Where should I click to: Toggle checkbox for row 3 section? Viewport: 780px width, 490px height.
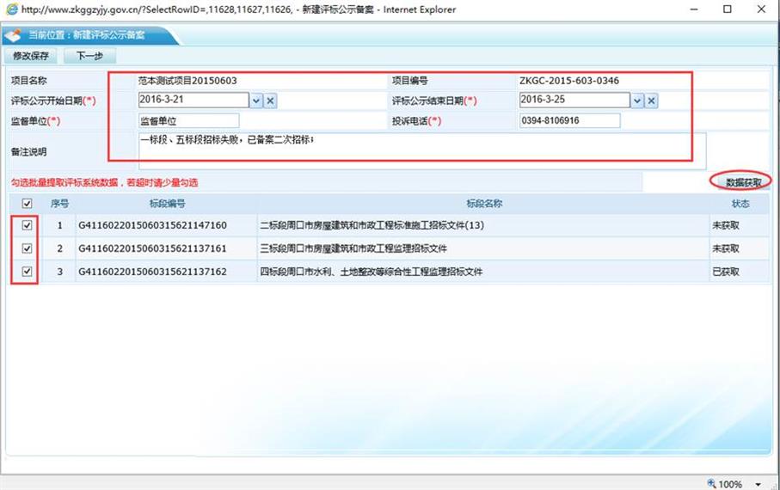point(27,272)
